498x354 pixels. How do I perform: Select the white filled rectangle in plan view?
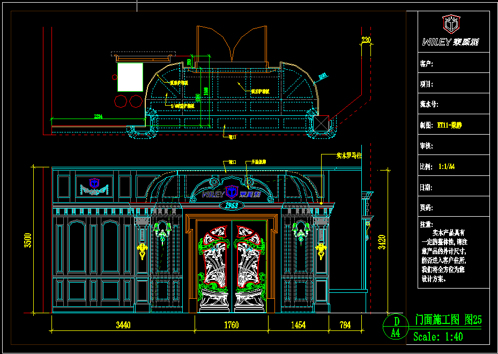pyautogui.click(x=130, y=77)
